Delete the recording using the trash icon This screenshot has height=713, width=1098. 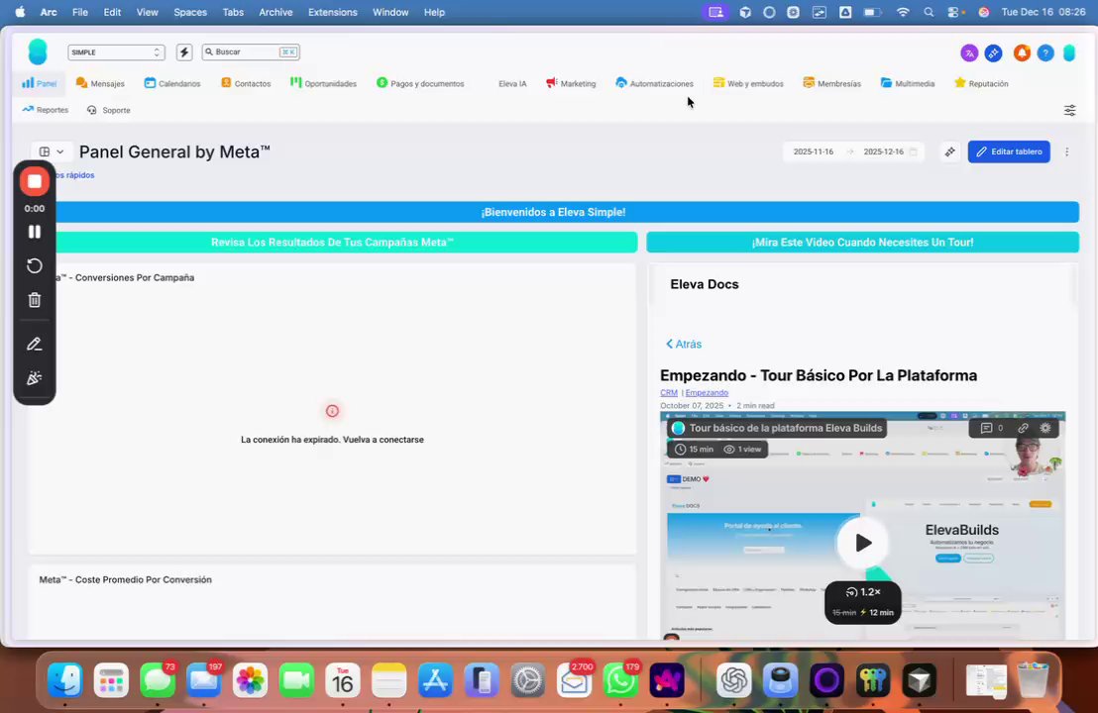pyautogui.click(x=35, y=300)
